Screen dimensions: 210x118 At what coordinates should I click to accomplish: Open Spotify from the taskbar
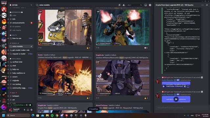(x=52, y=115)
